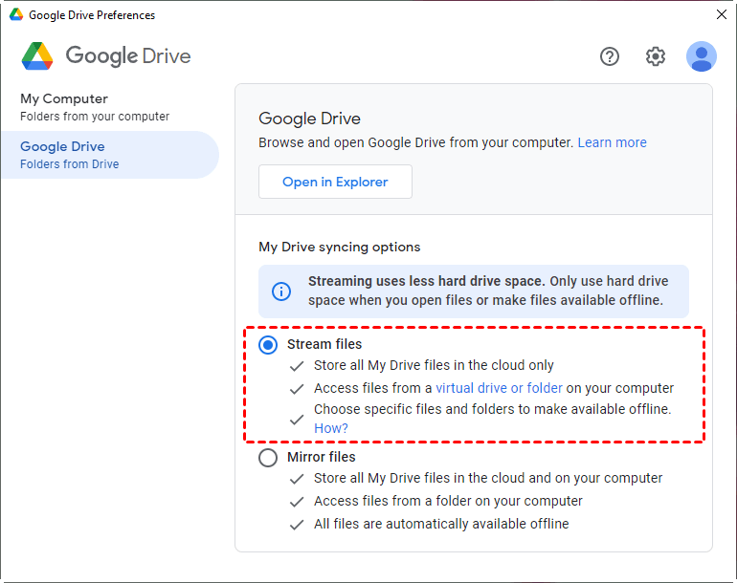
Task: Follow the Learn more link
Action: coord(612,142)
